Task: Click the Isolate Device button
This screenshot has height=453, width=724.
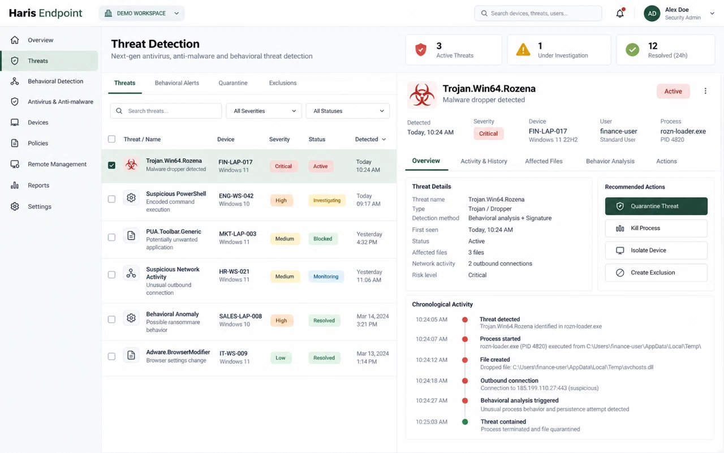Action: tap(656, 251)
